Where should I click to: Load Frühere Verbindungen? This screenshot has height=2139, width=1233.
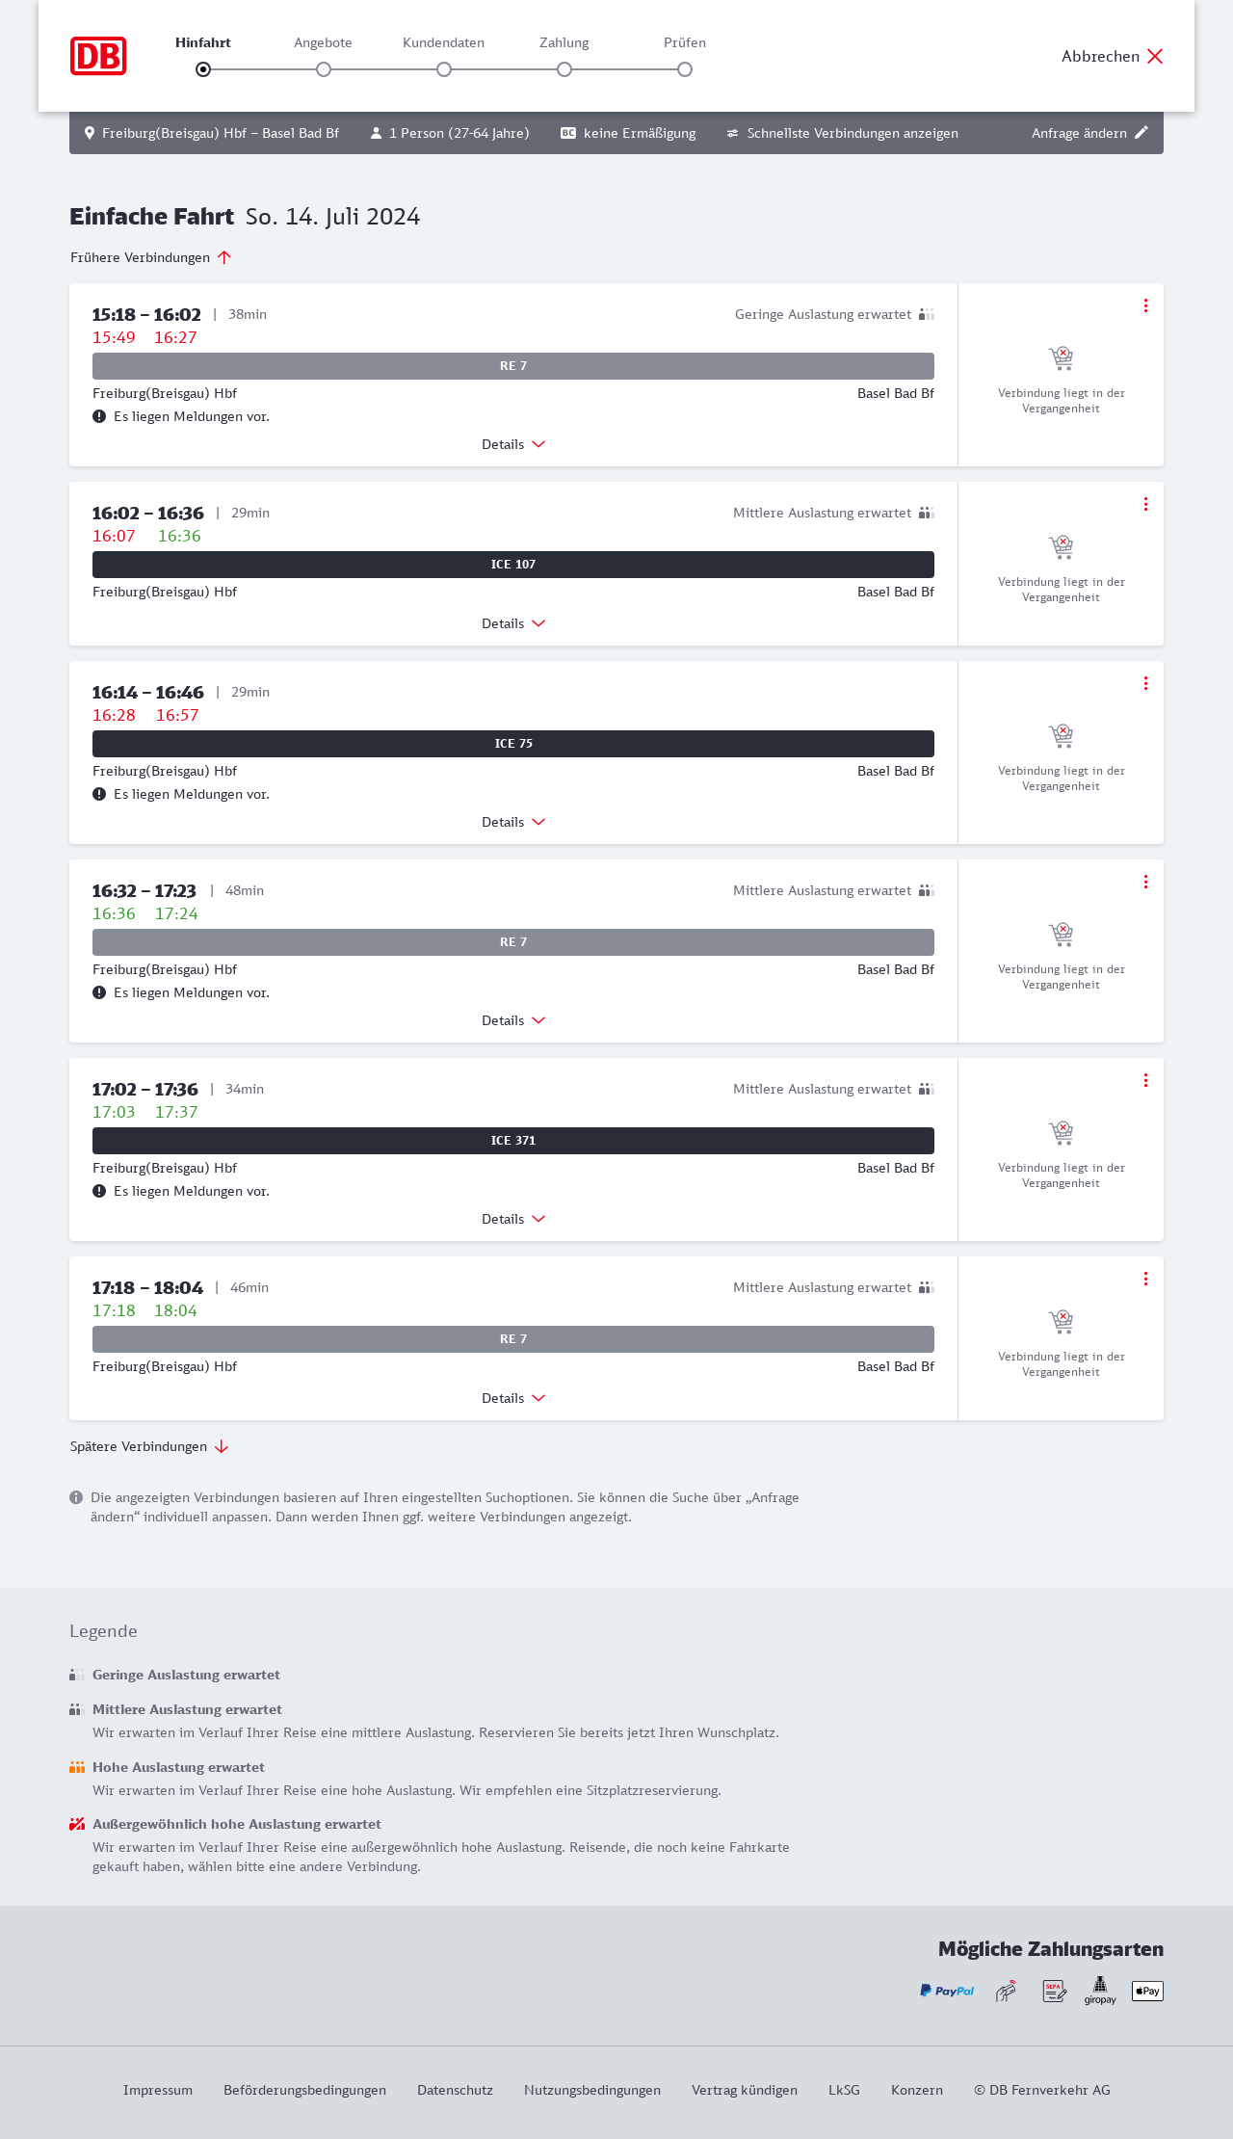151,257
